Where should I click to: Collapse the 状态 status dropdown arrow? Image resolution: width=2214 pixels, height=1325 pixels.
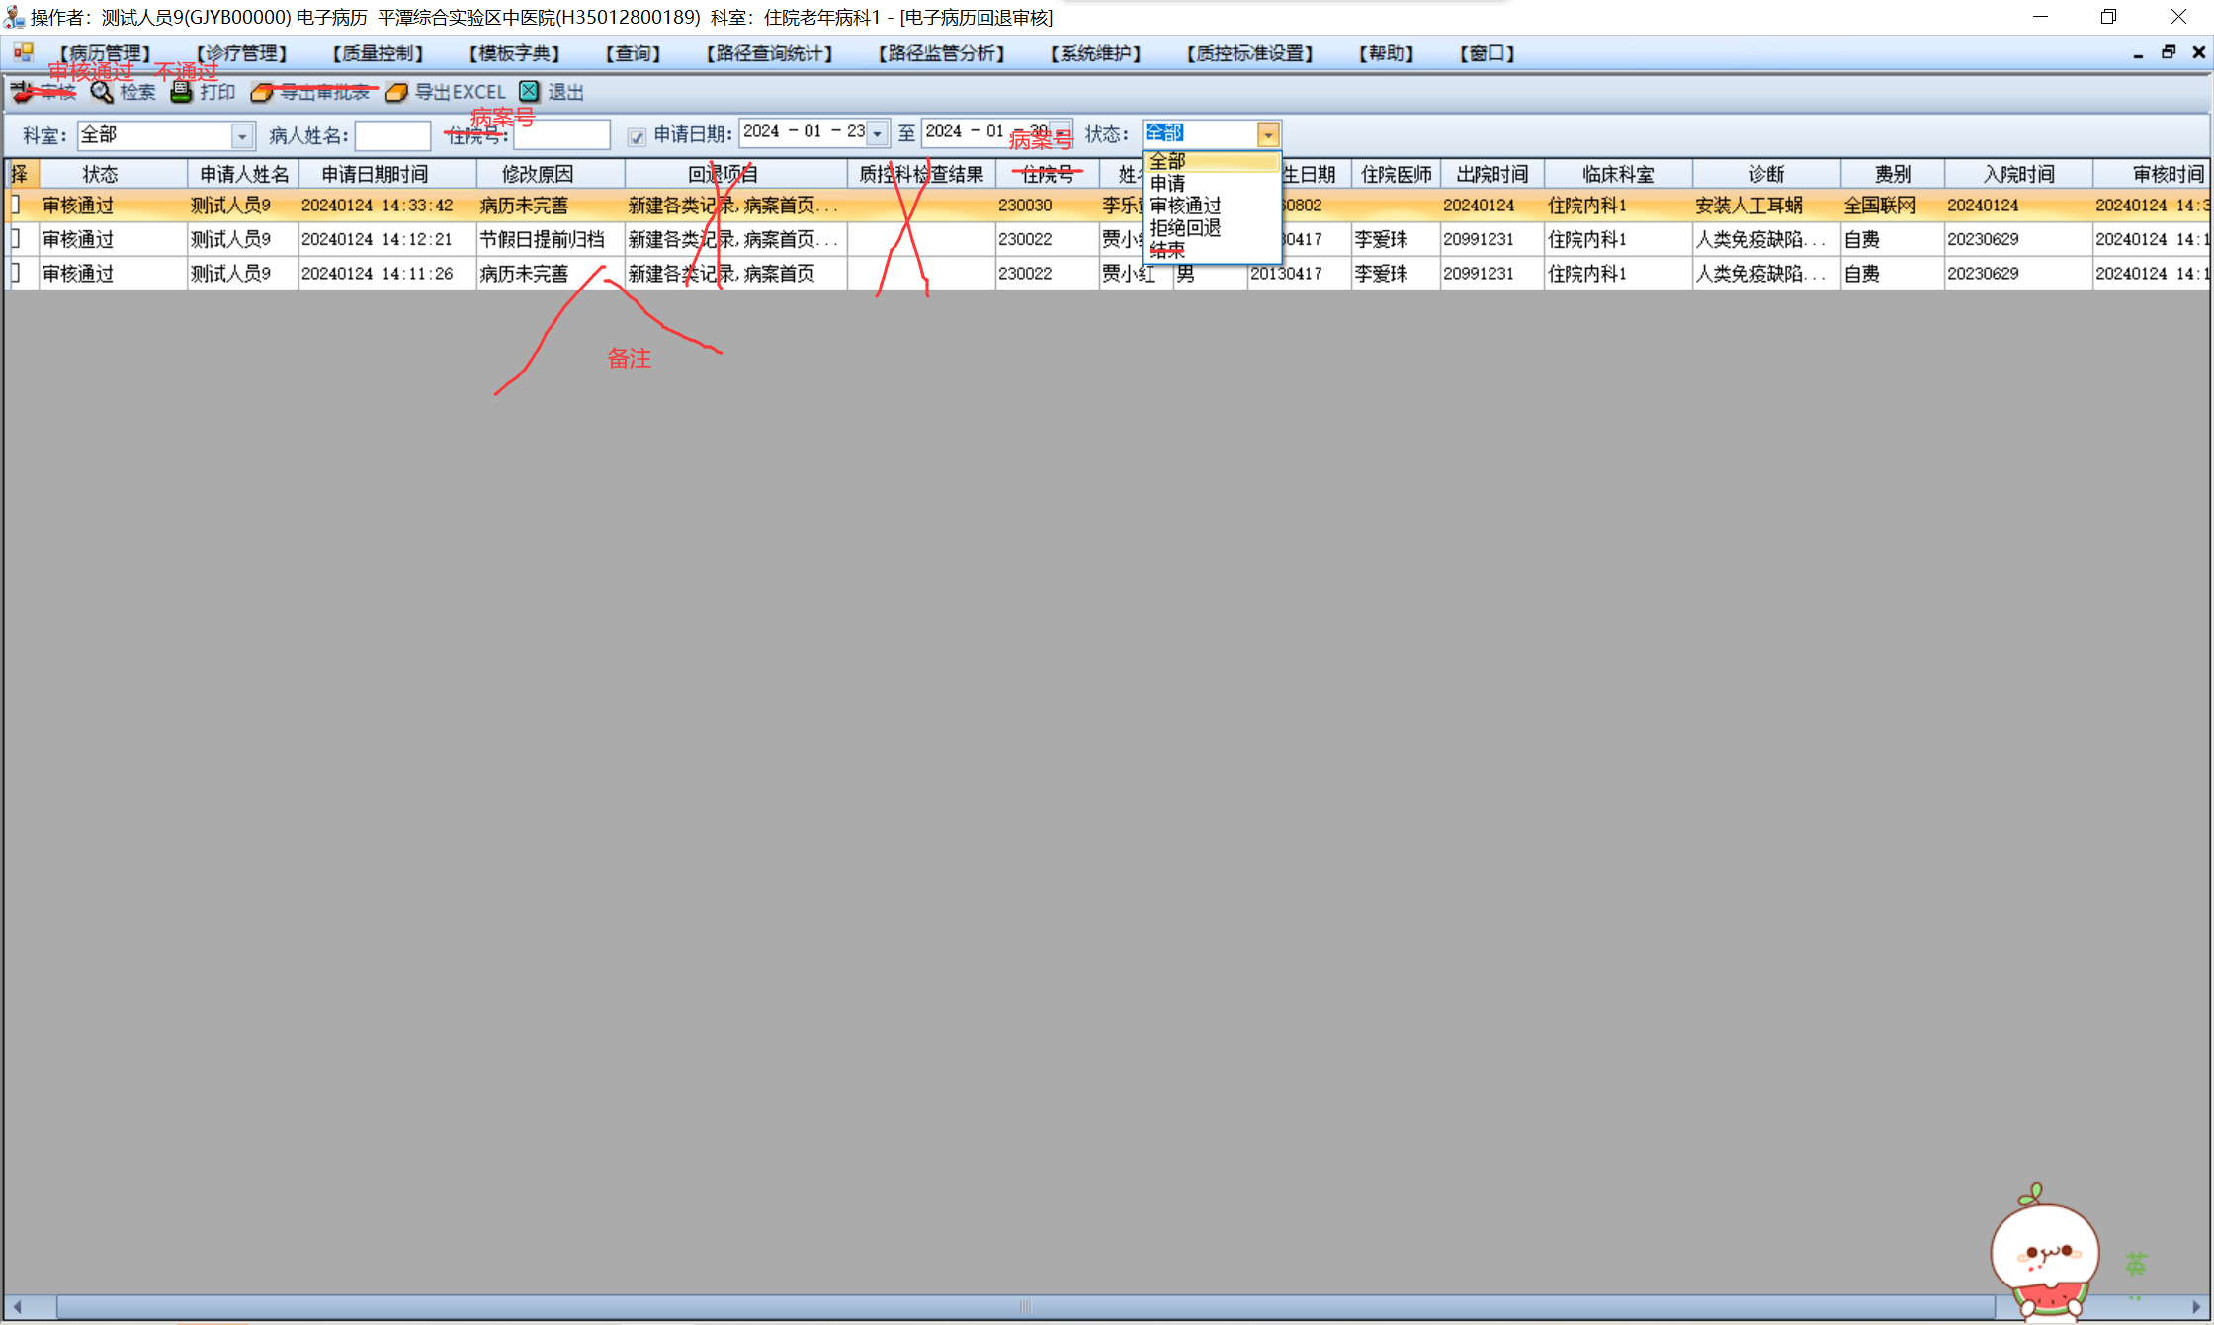point(1268,134)
